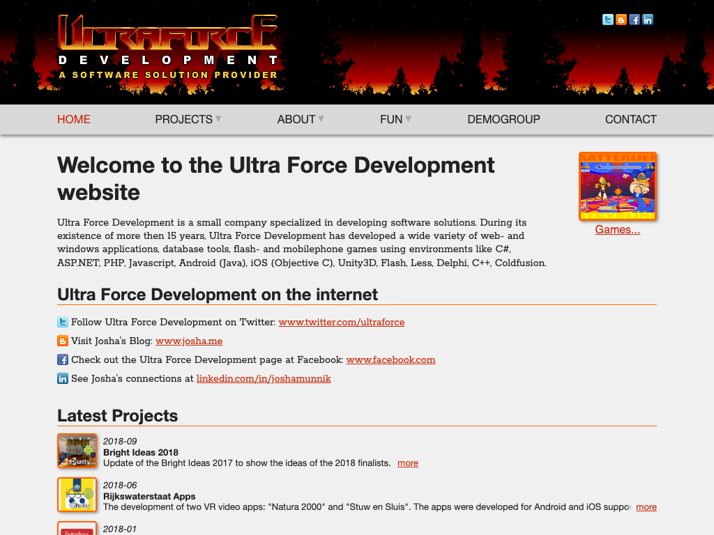
Task: Click the Bright Ideas 2018 title
Action: tap(141, 452)
